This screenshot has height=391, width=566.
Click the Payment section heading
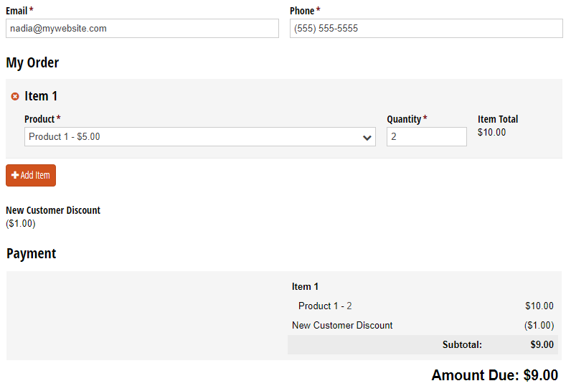coord(32,254)
